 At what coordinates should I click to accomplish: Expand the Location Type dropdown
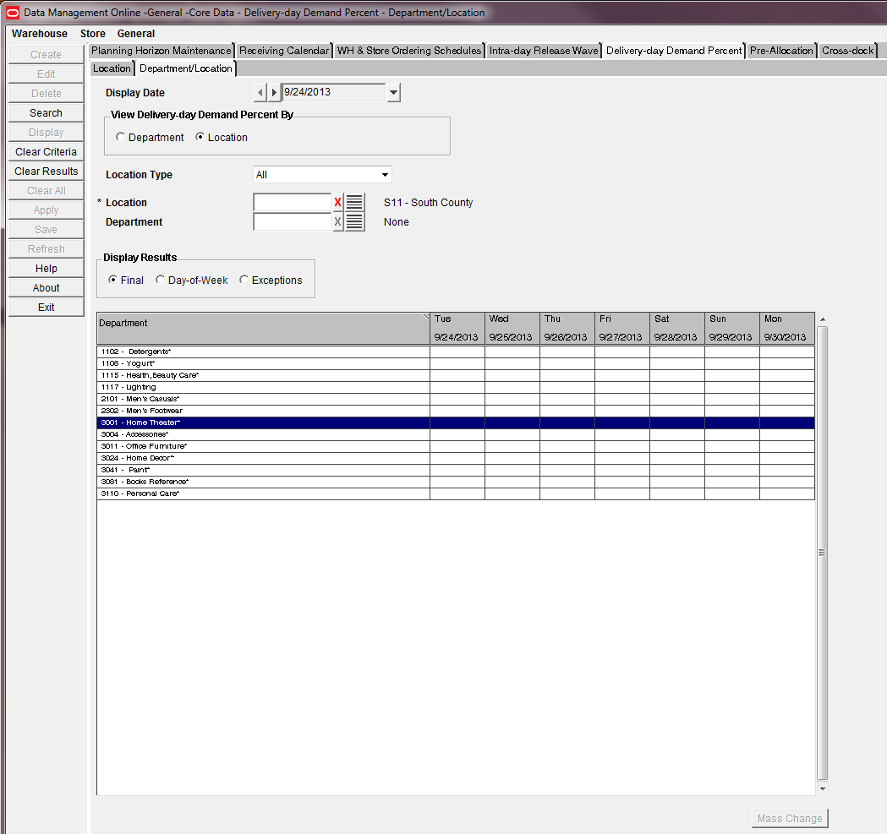[x=385, y=175]
